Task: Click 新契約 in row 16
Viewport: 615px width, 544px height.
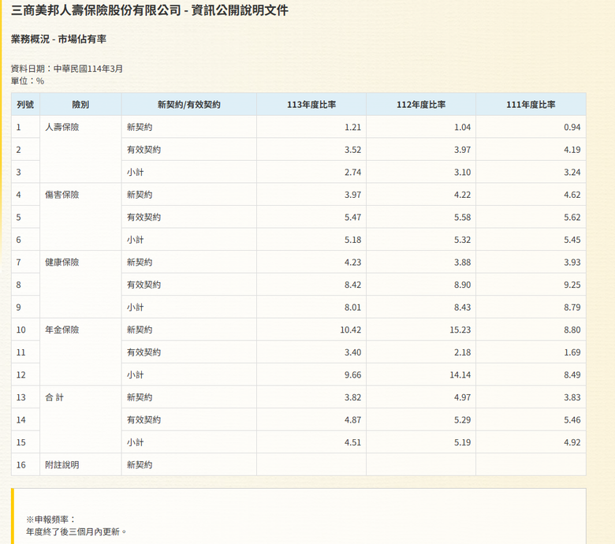Action: [x=140, y=465]
